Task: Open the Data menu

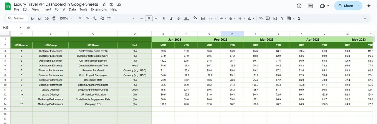Action: click(72, 9)
